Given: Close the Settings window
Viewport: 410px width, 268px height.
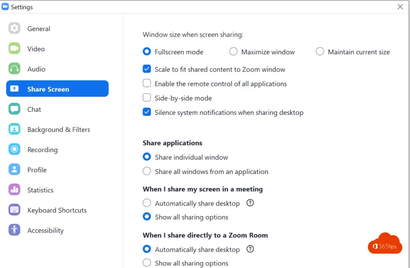Looking at the screenshot, I should pos(400,7).
